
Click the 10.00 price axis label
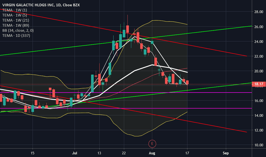coord(259,145)
